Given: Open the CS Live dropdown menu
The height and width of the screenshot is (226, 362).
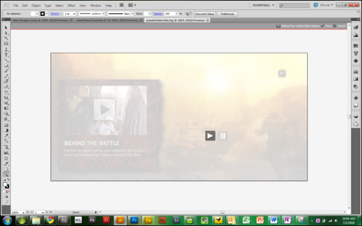Looking at the screenshot, I should 332,5.
